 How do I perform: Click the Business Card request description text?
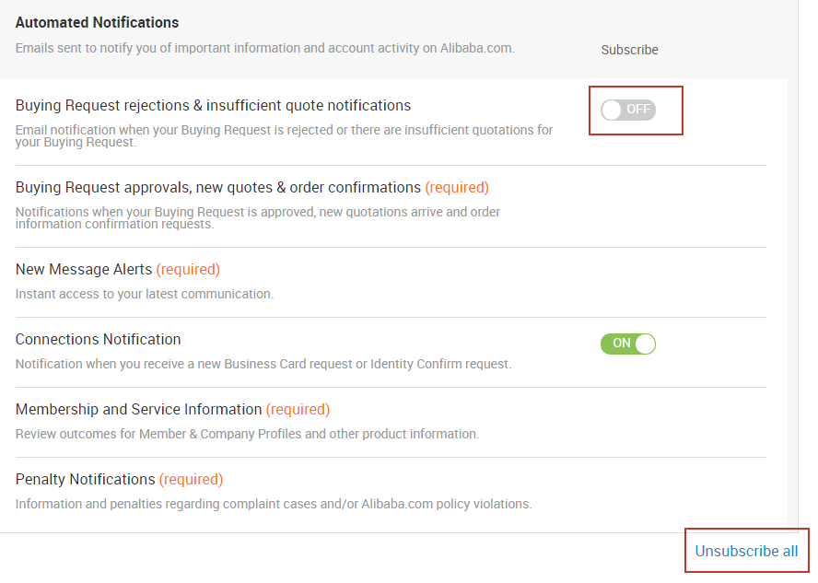[263, 364]
